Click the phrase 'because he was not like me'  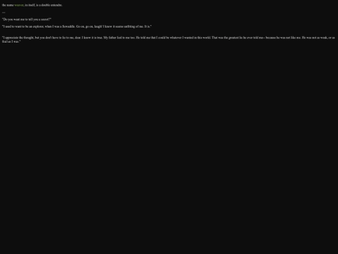tap(283, 38)
